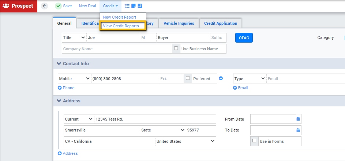Click the city field containing Smartsville

coord(102,130)
